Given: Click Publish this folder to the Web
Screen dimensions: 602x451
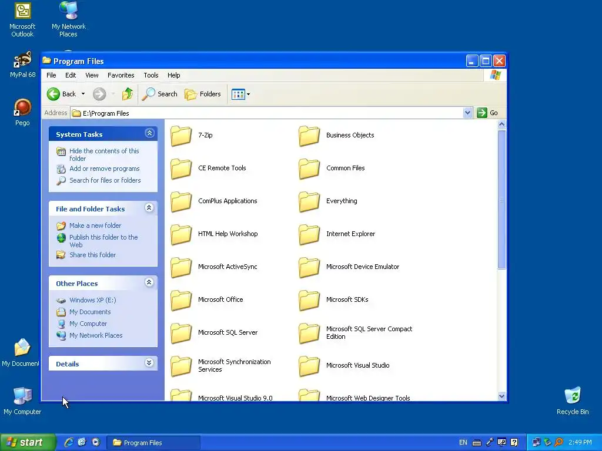Looking at the screenshot, I should coord(103,241).
